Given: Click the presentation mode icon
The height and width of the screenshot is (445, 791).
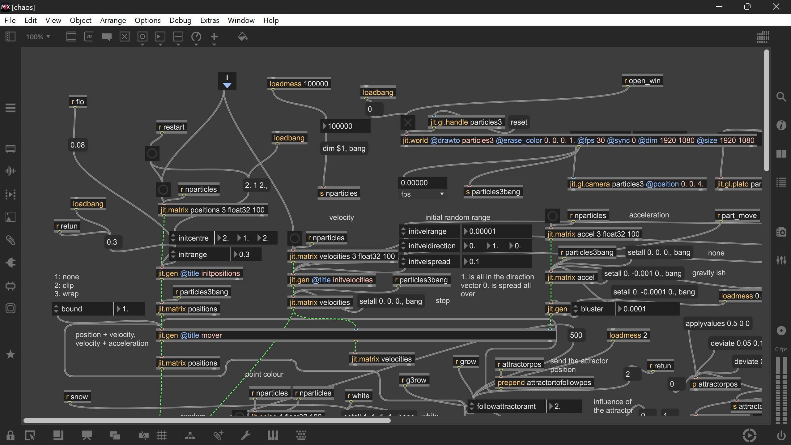Looking at the screenshot, I should [x=87, y=435].
